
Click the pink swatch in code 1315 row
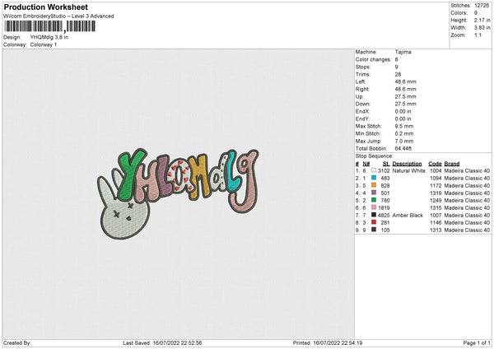374,207
